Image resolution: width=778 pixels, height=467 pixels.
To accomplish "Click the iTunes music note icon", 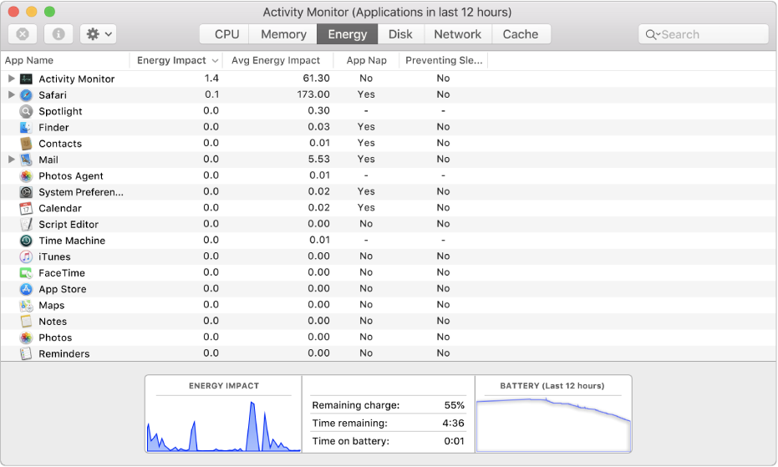I will click(x=26, y=256).
